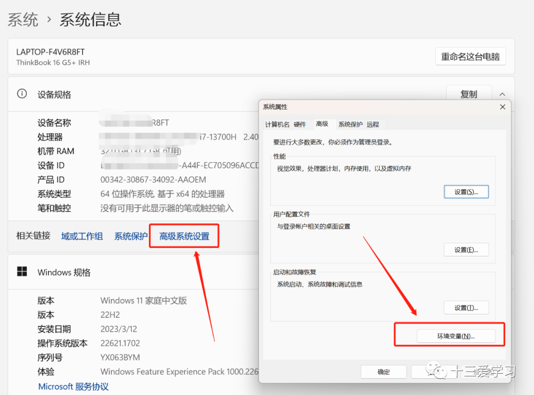Image resolution: width=534 pixels, height=395 pixels.
Task: Click the Windows 规格 squares icon
Action: [x=22, y=272]
